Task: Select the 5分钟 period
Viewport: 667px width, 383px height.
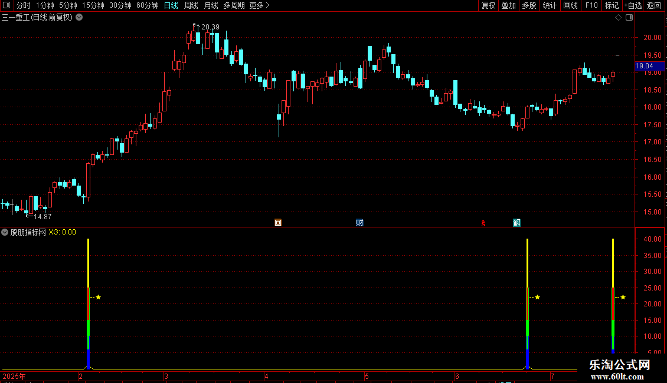Action: [x=68, y=5]
